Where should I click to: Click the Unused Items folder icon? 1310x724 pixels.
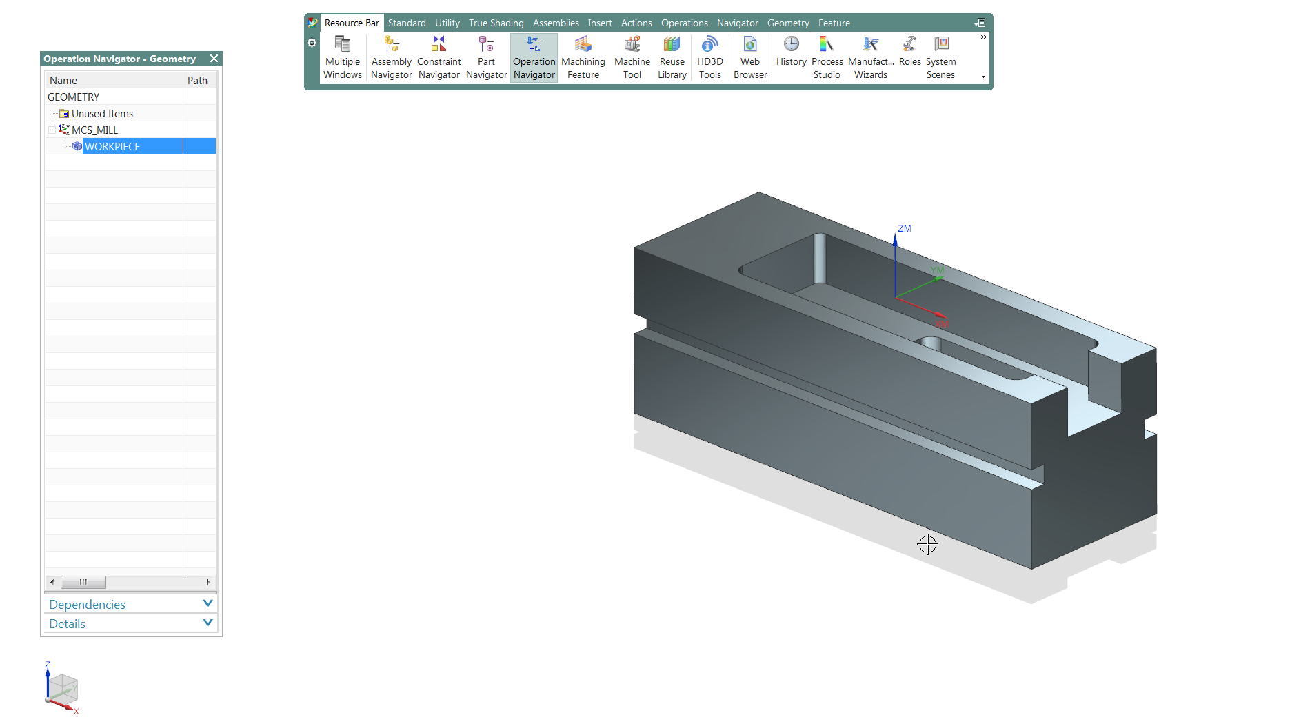(64, 113)
